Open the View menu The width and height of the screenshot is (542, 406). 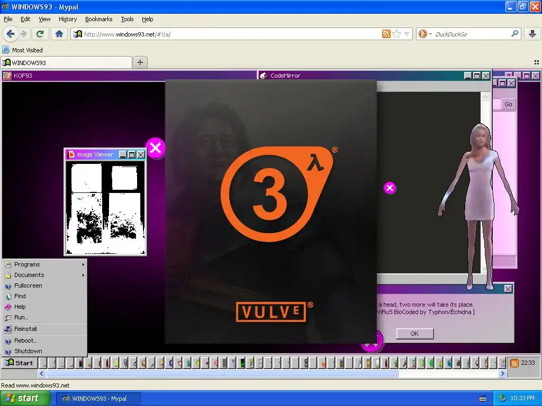coord(44,19)
